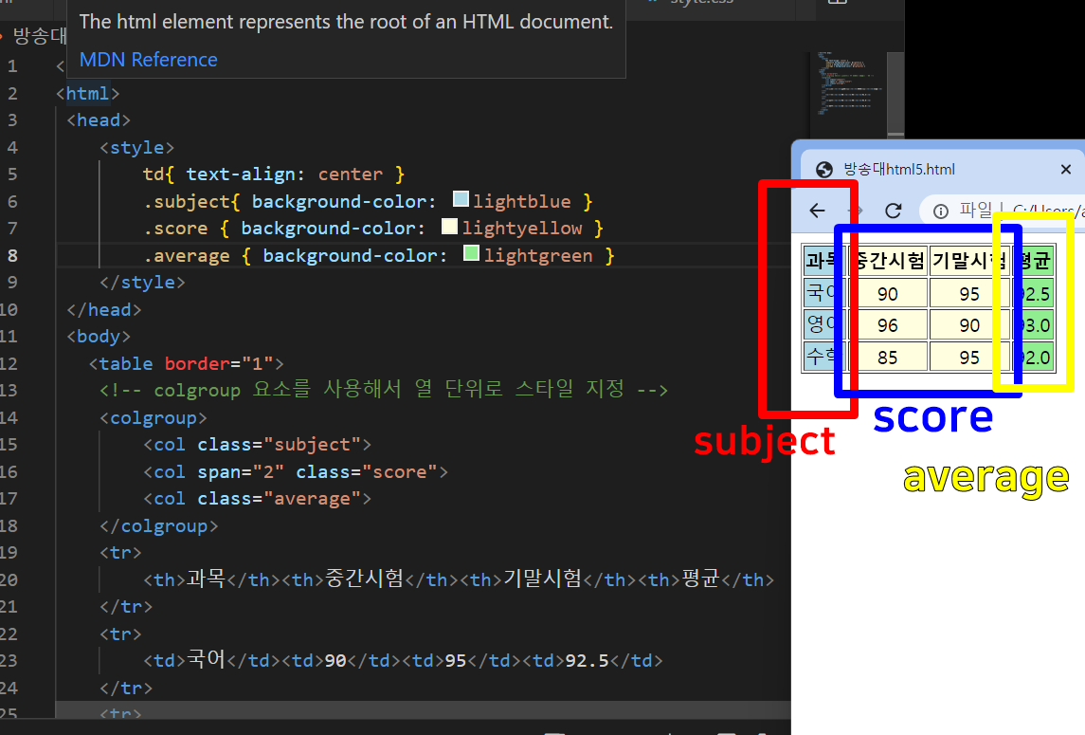The width and height of the screenshot is (1085, 735).
Task: Click the text-align property on line 5
Action: pos(240,175)
